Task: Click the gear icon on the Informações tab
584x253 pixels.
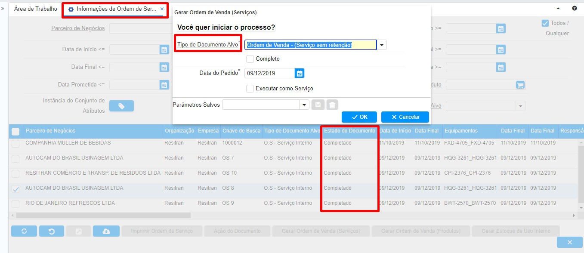Action: [71, 9]
